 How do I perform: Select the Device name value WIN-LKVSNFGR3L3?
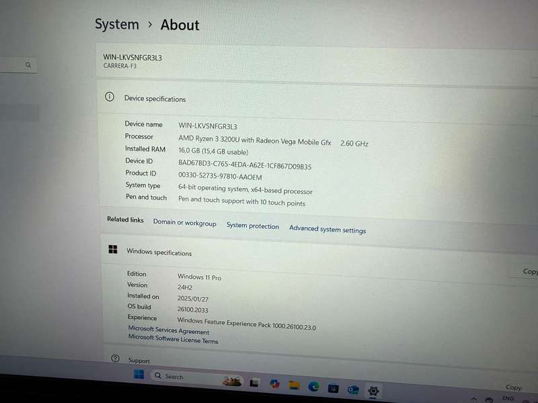[x=208, y=126]
